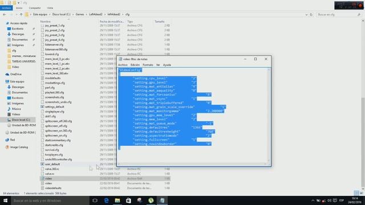
Task: Open Notepad's Ver menu
Action: (x=158, y=65)
